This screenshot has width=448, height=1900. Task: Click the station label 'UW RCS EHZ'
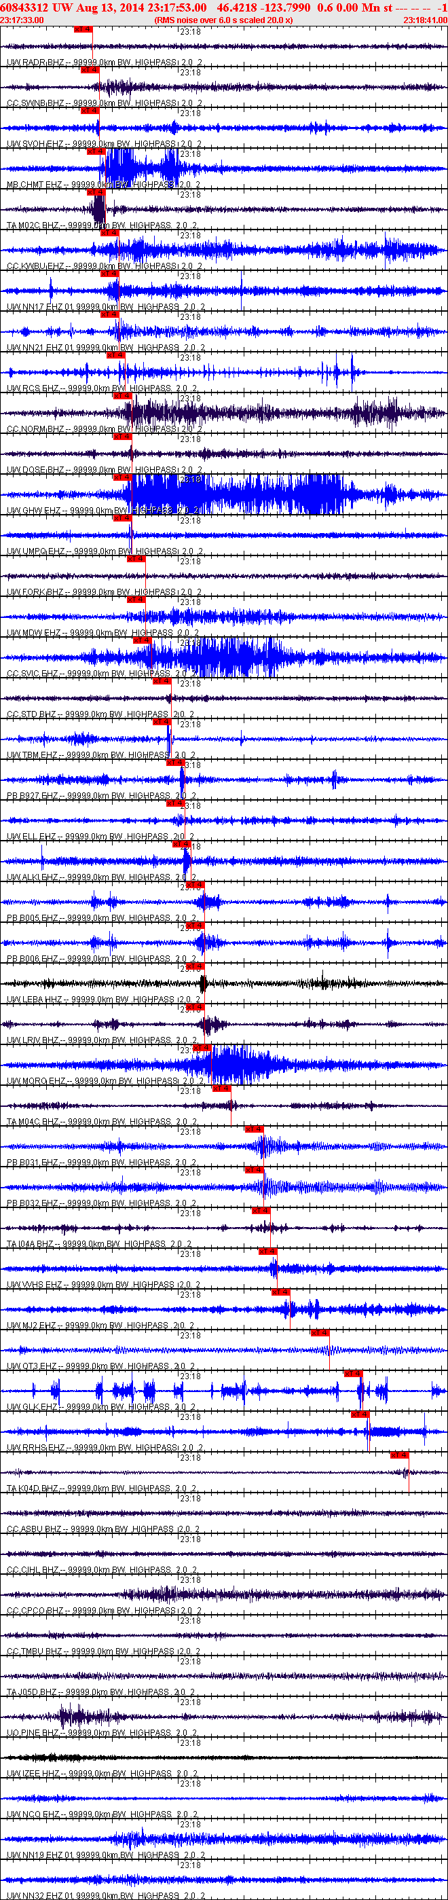pyautogui.click(x=33, y=388)
